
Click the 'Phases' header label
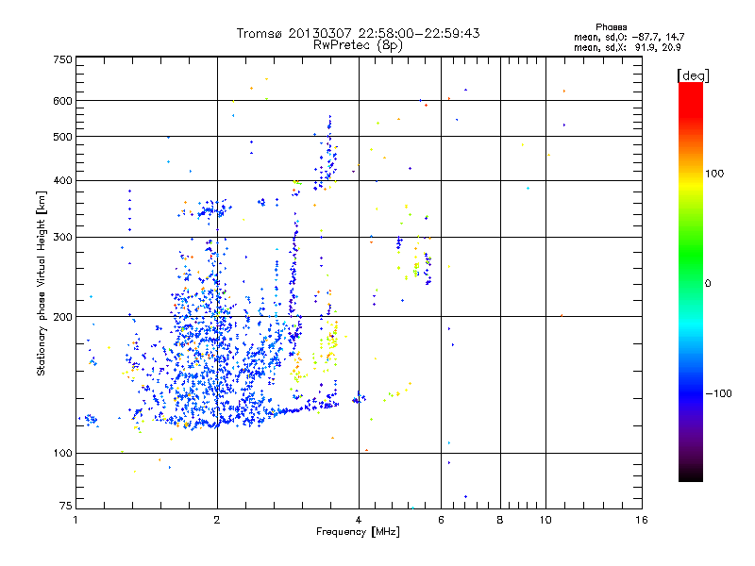pyautogui.click(x=611, y=27)
